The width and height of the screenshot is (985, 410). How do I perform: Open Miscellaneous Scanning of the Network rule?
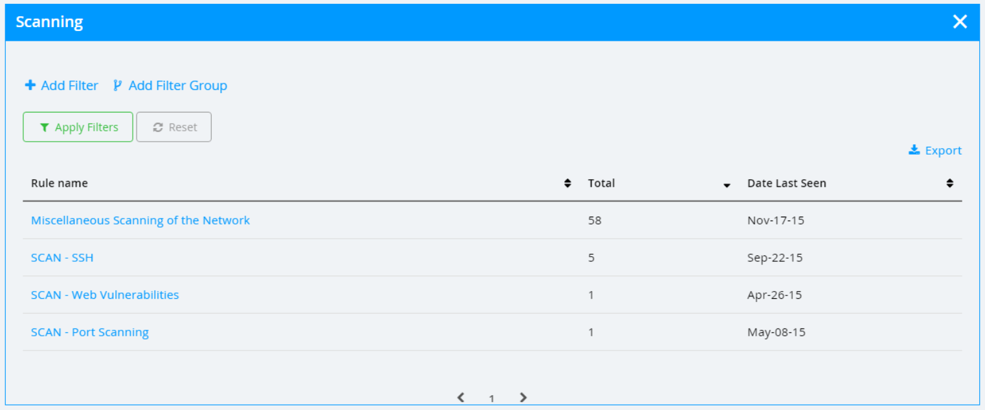point(140,221)
